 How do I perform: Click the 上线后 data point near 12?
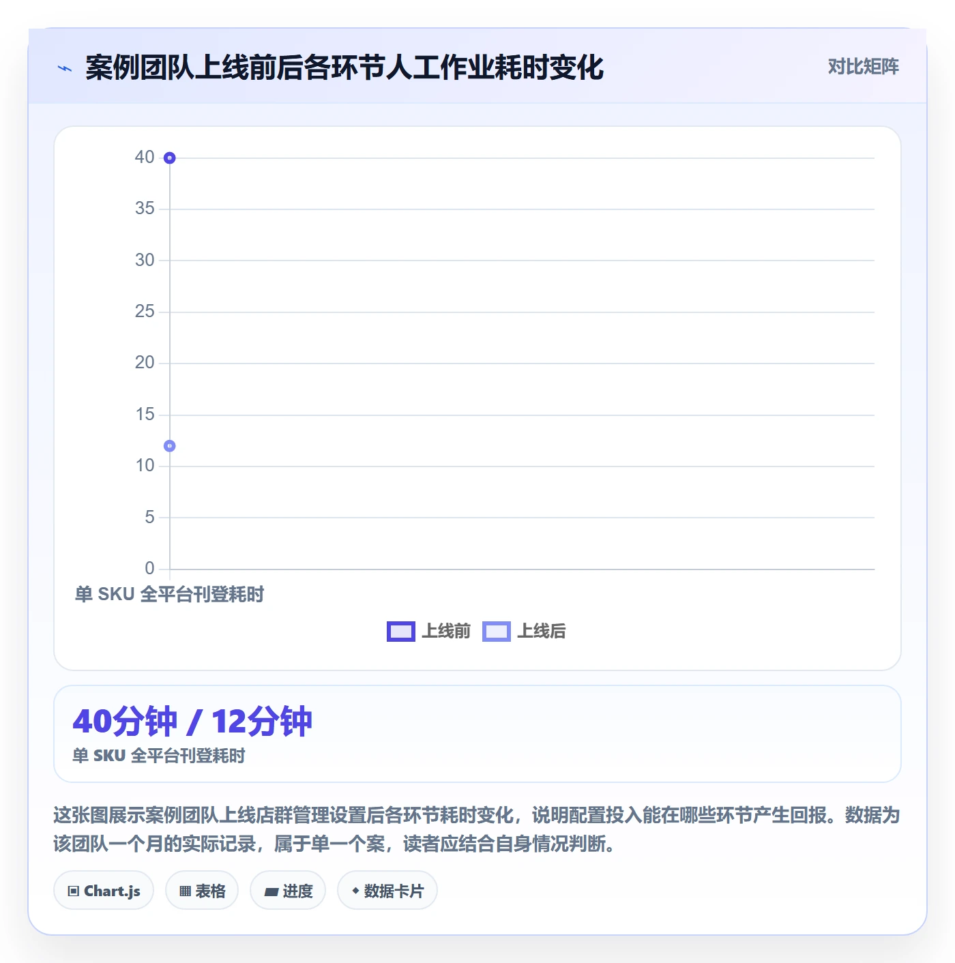coord(170,446)
